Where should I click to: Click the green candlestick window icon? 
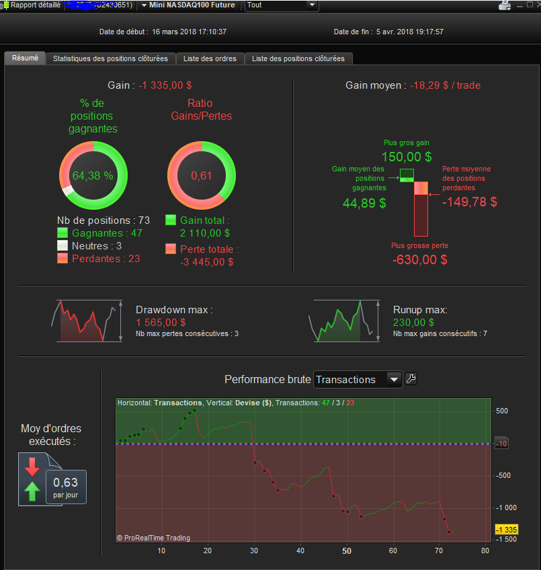tap(5, 5)
